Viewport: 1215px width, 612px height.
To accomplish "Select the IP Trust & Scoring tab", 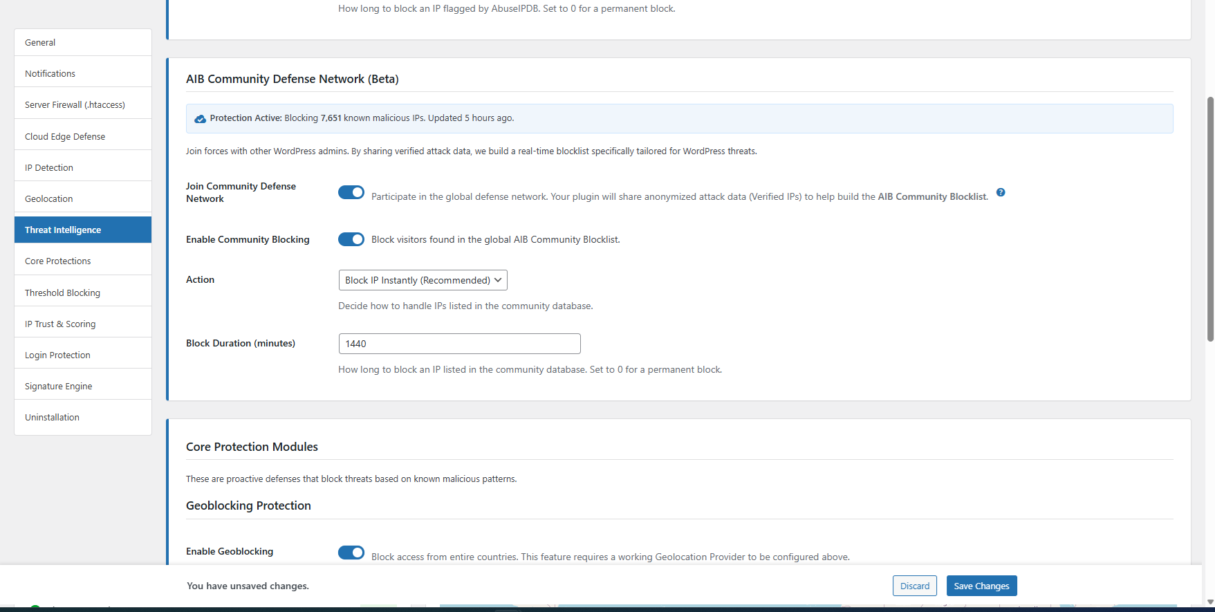I will pyautogui.click(x=83, y=324).
